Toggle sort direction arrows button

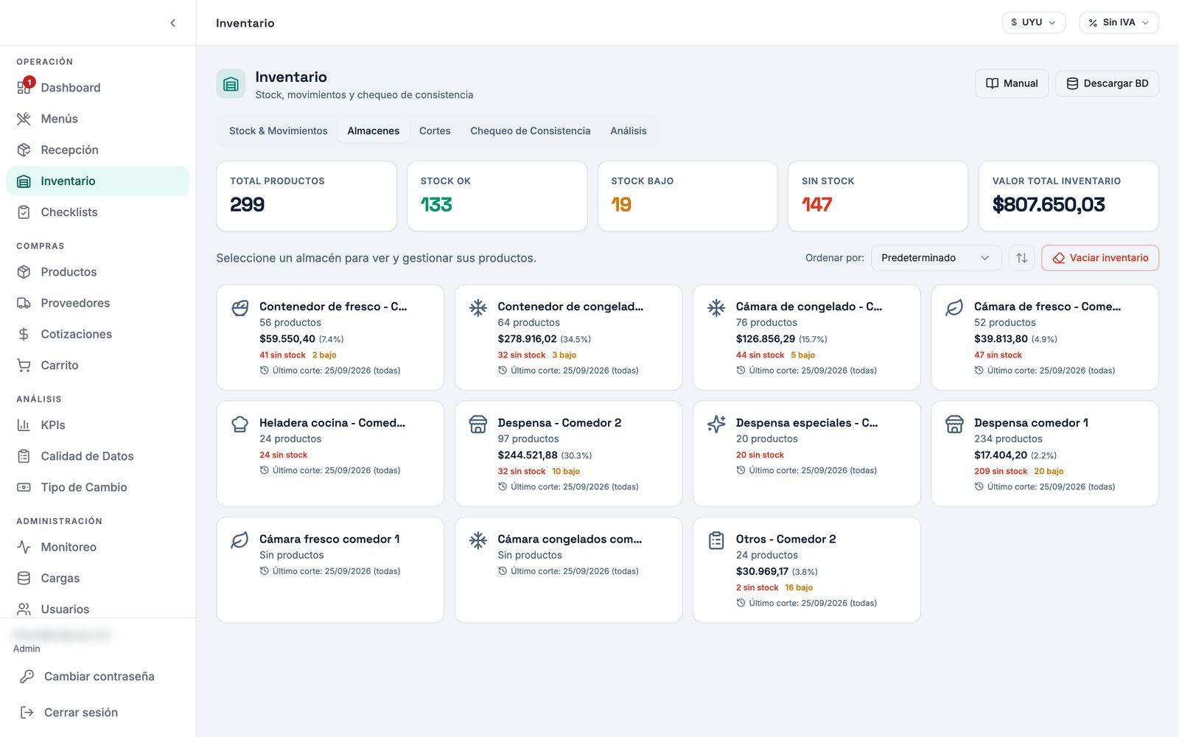pyautogui.click(x=1021, y=258)
